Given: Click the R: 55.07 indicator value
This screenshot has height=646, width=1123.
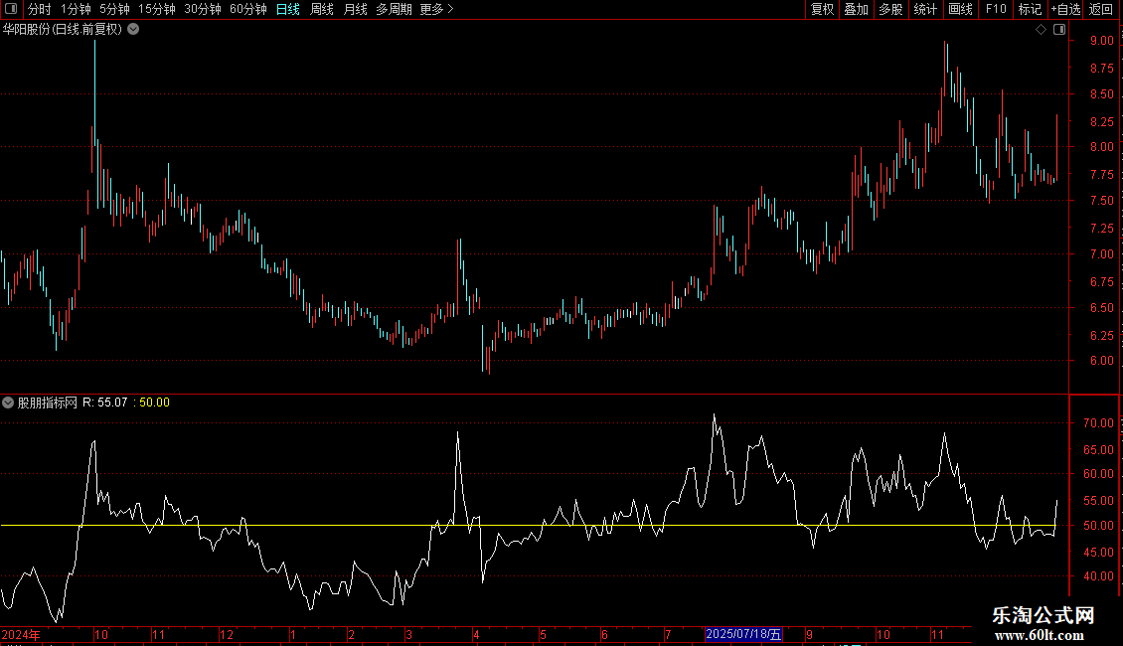Looking at the screenshot, I should point(104,403).
